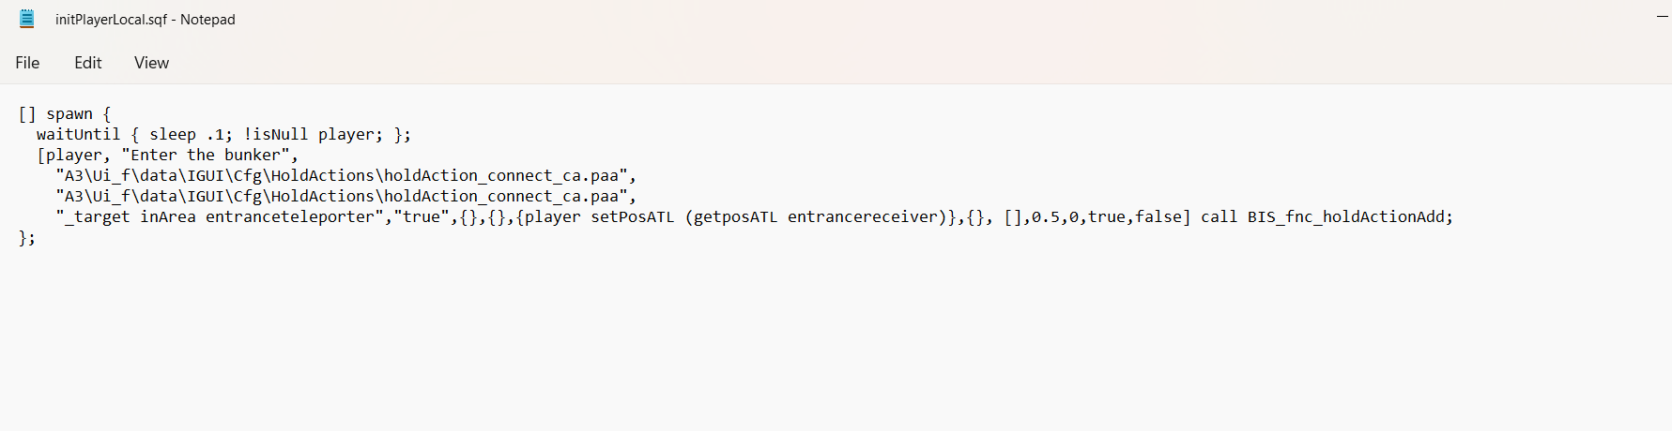Click the second holdAction_connect_ca.paa path line
The image size is (1672, 431).
[345, 197]
